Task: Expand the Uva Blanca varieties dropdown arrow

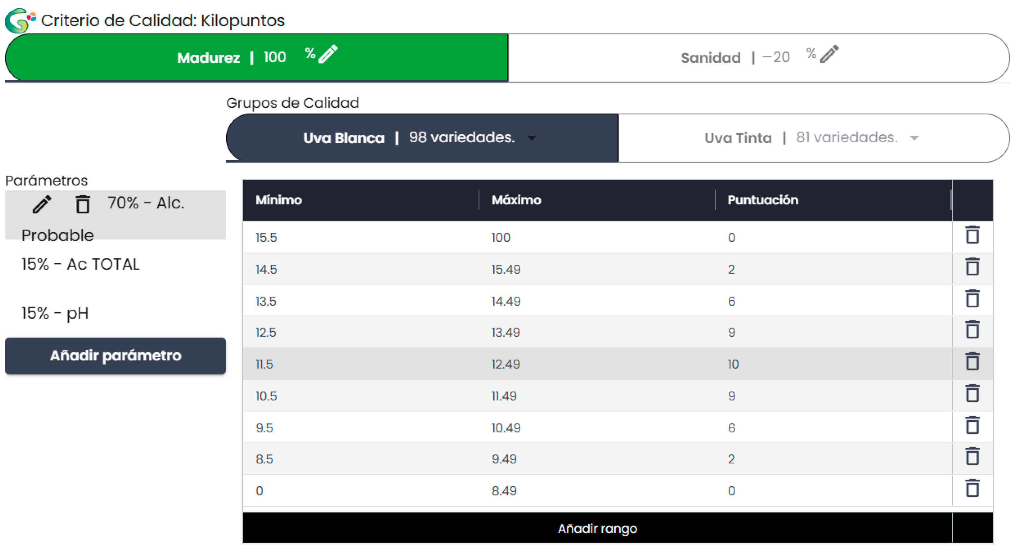Action: click(532, 138)
